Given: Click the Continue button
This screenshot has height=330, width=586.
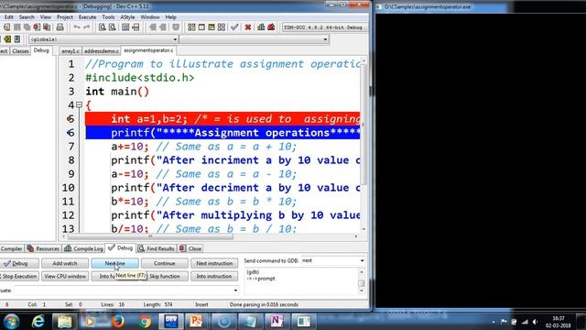Looking at the screenshot, I should click(x=165, y=263).
